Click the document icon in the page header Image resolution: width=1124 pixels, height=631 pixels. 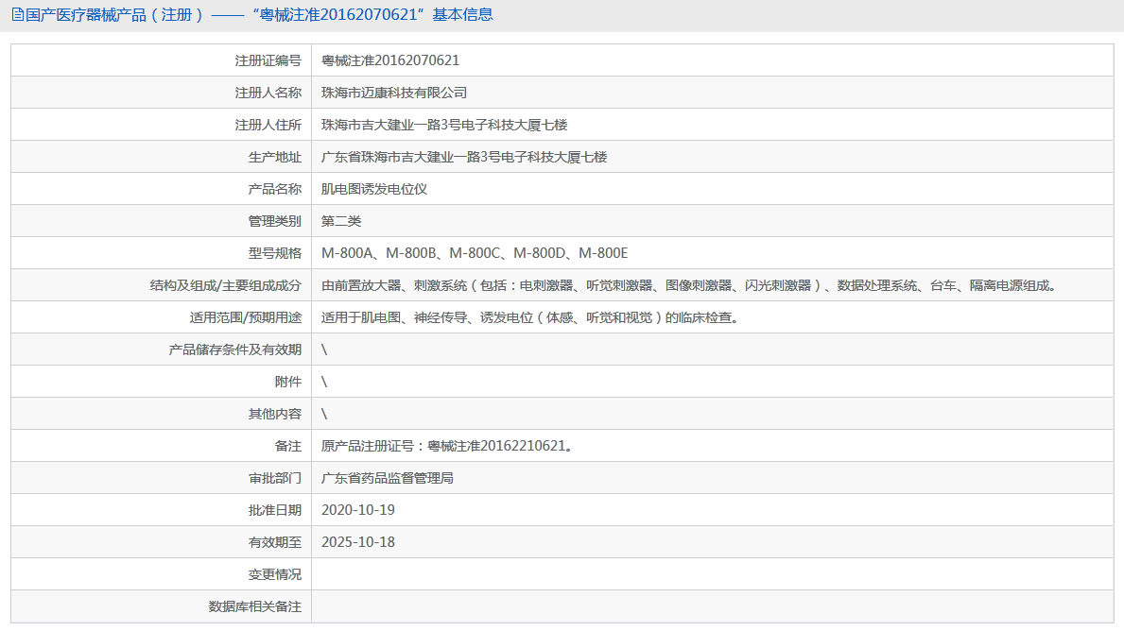tap(17, 15)
